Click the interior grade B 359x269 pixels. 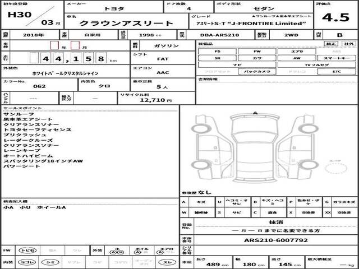coord(339,35)
